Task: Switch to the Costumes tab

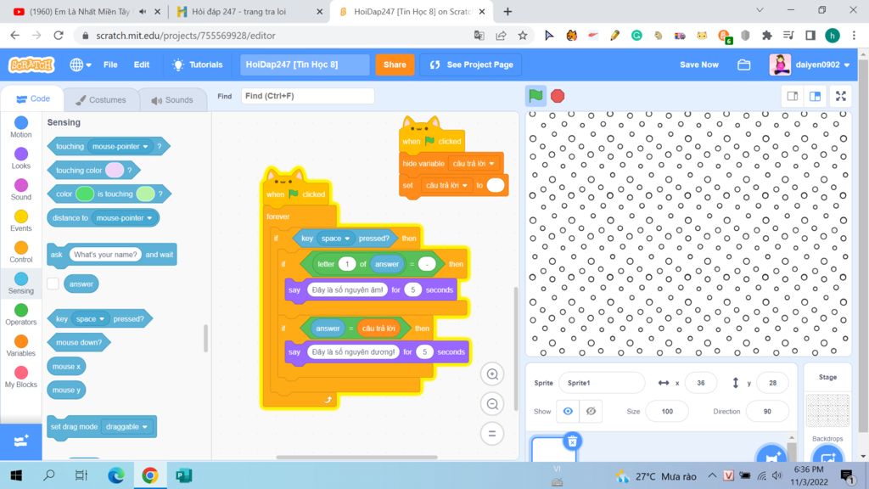Action: click(101, 99)
